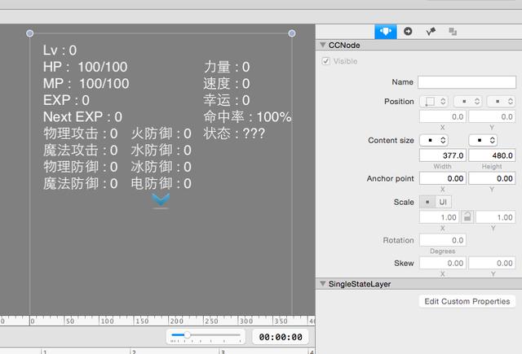The width and height of the screenshot is (522, 354).
Task: Click the blue down-arrow sprite on canvas
Action: click(161, 200)
